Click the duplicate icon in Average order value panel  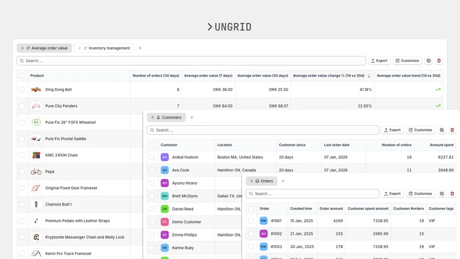tap(428, 61)
